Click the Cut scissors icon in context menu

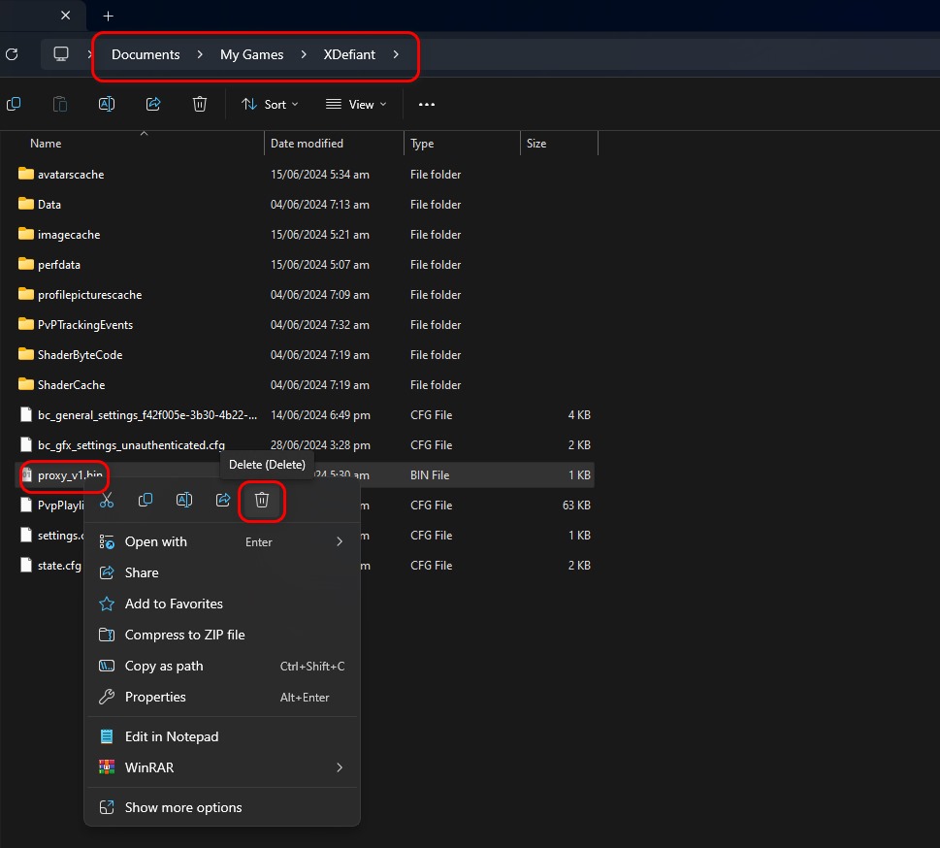[x=107, y=500]
